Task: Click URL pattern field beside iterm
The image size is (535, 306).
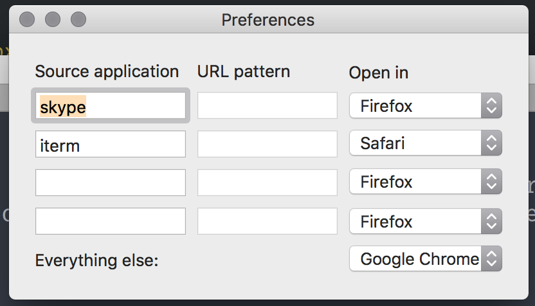Action: tap(267, 144)
